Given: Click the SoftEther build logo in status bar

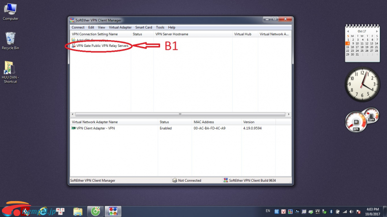Looking at the screenshot, I should tap(225, 180).
